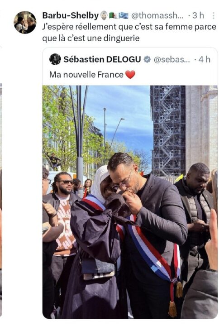Open the 3 h timestamp link

[198, 15]
